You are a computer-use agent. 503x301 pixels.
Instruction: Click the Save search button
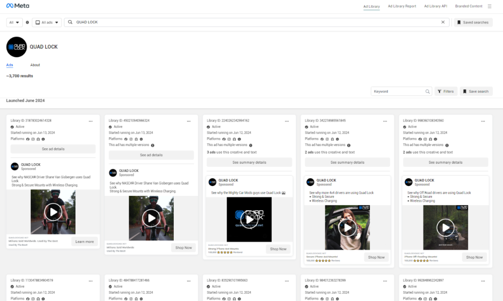(x=476, y=91)
